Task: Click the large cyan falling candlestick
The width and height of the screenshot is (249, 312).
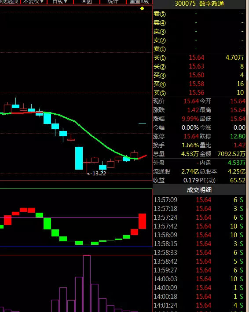Action: tap(79, 158)
